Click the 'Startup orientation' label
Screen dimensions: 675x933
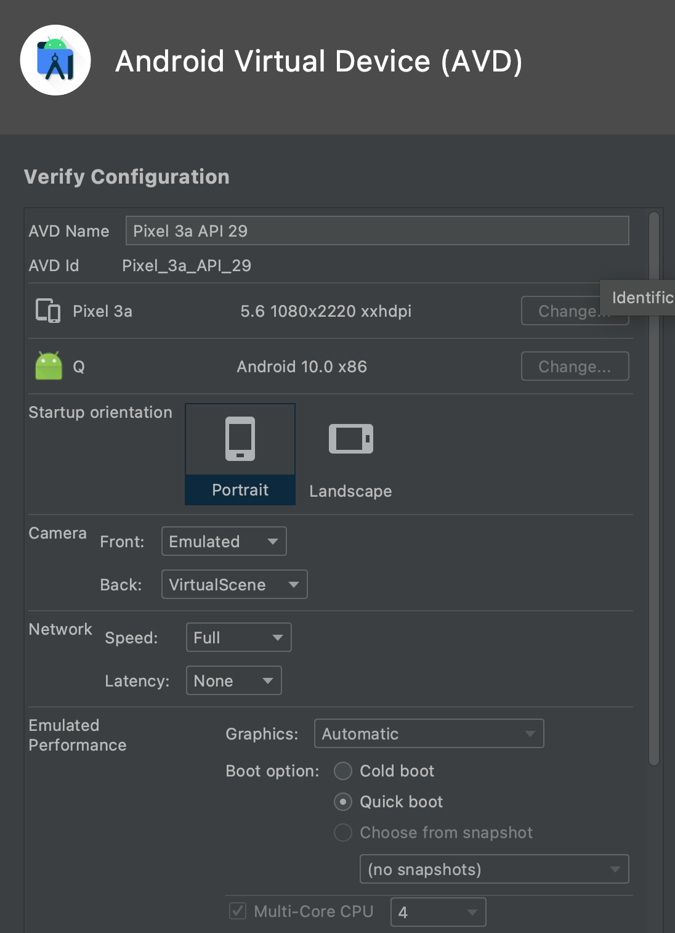pyautogui.click(x=100, y=412)
